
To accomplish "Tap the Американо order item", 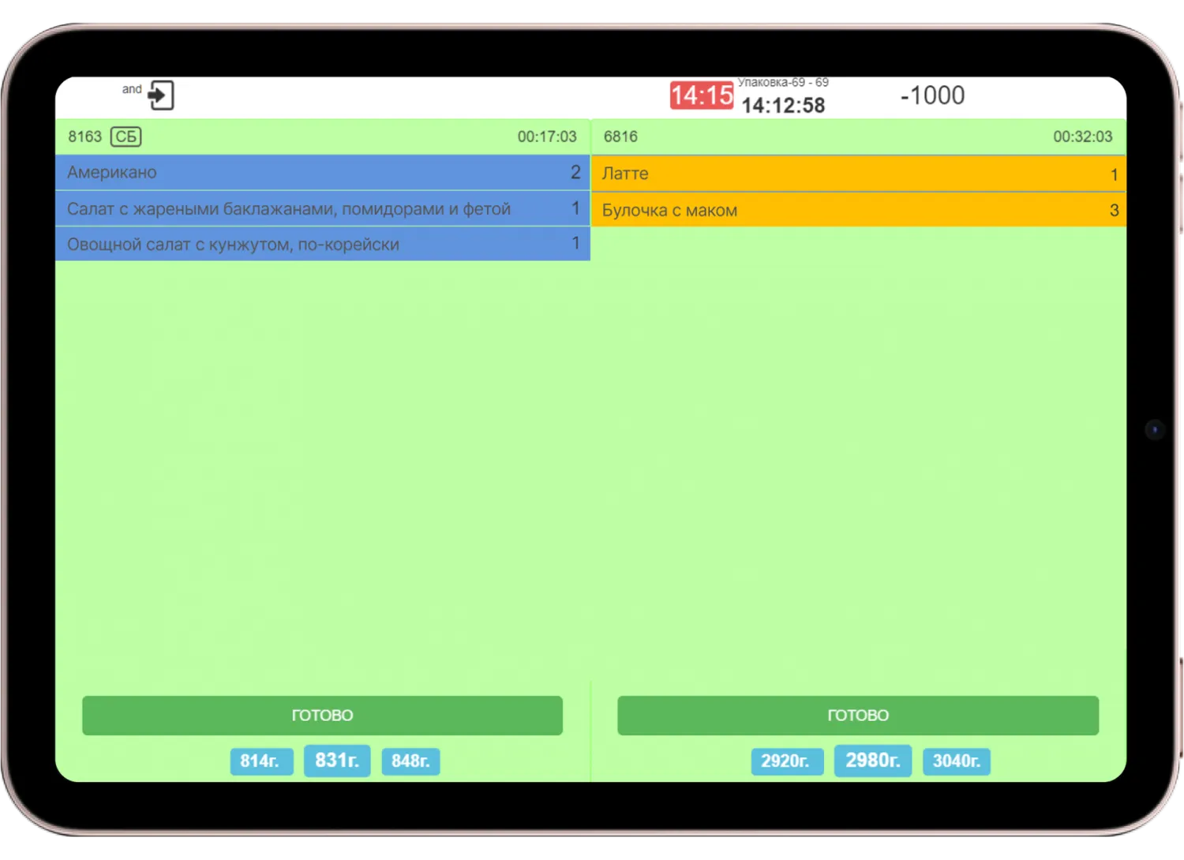I will [322, 173].
